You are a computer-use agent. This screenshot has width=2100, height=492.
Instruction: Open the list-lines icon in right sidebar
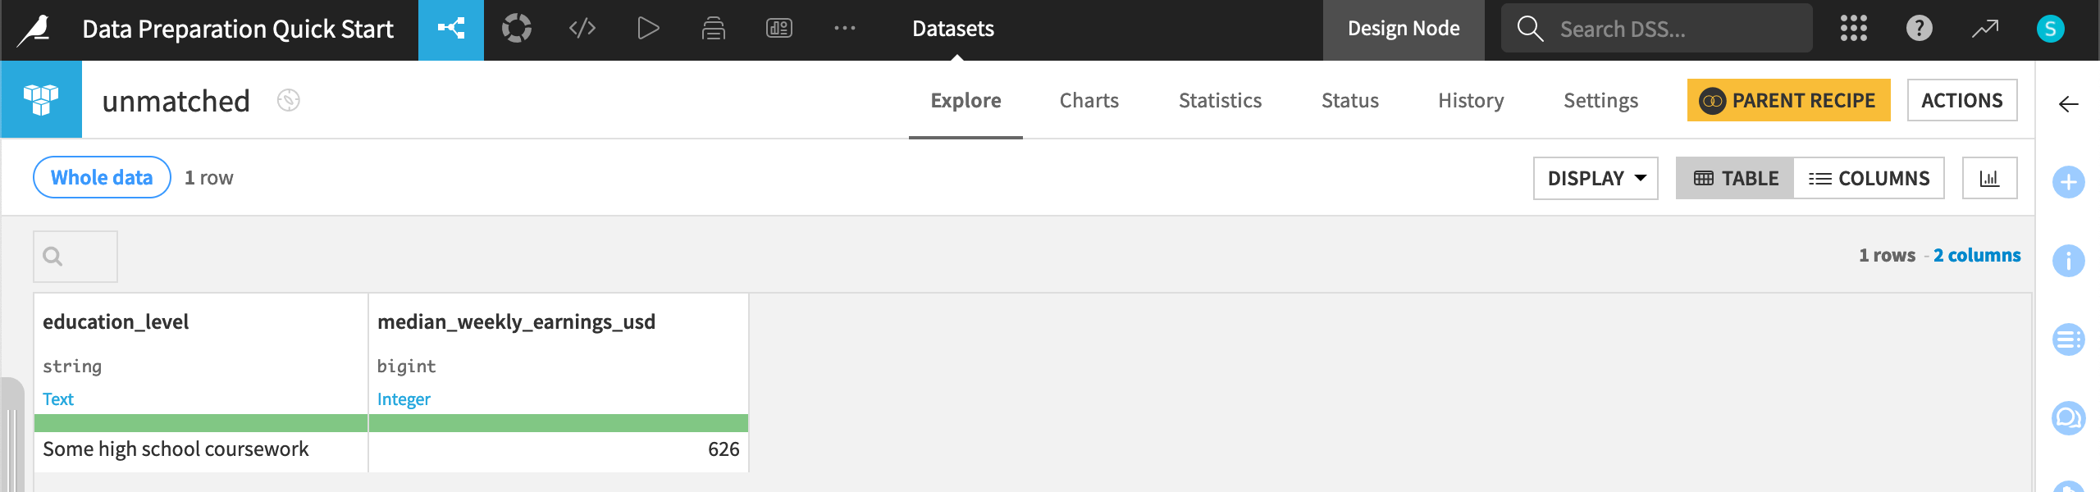coord(2069,339)
